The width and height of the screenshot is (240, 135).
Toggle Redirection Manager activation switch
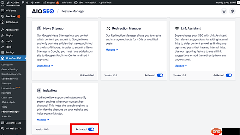coord(160,75)
